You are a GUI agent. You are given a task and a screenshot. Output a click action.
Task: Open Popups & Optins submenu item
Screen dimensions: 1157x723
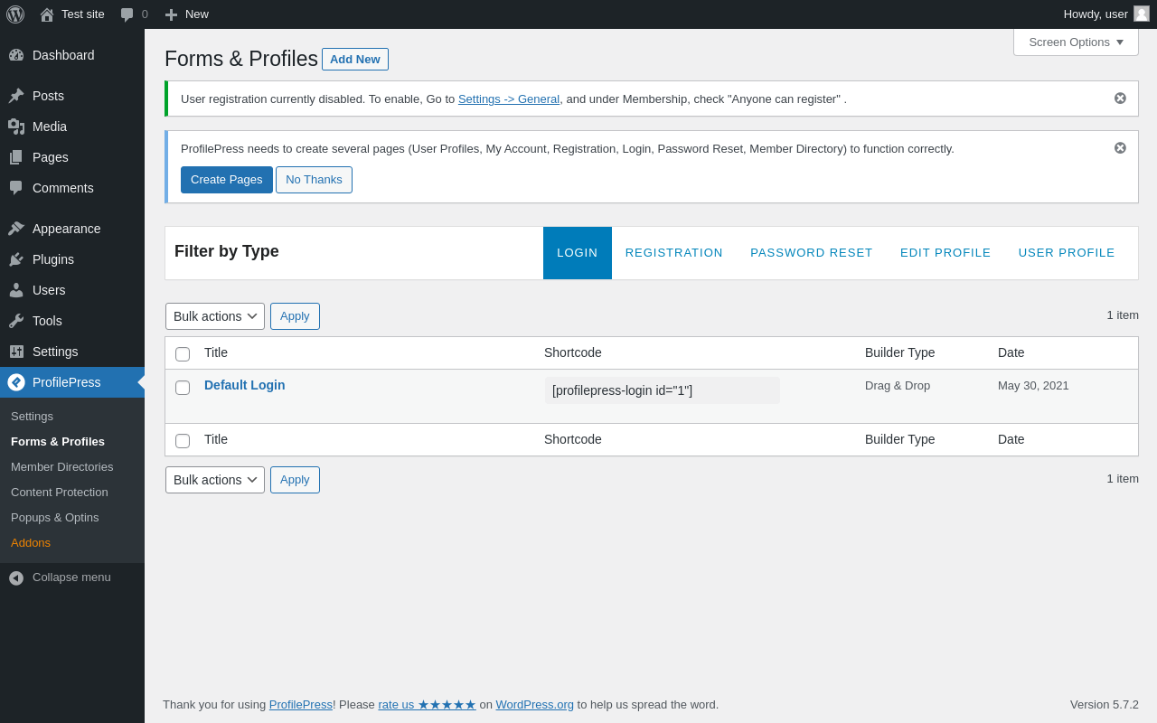click(x=72, y=518)
